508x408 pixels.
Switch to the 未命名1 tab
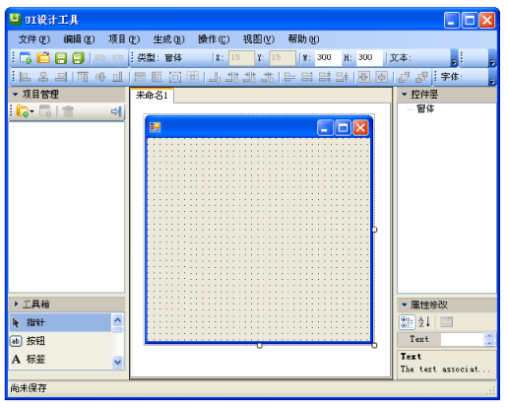[152, 96]
